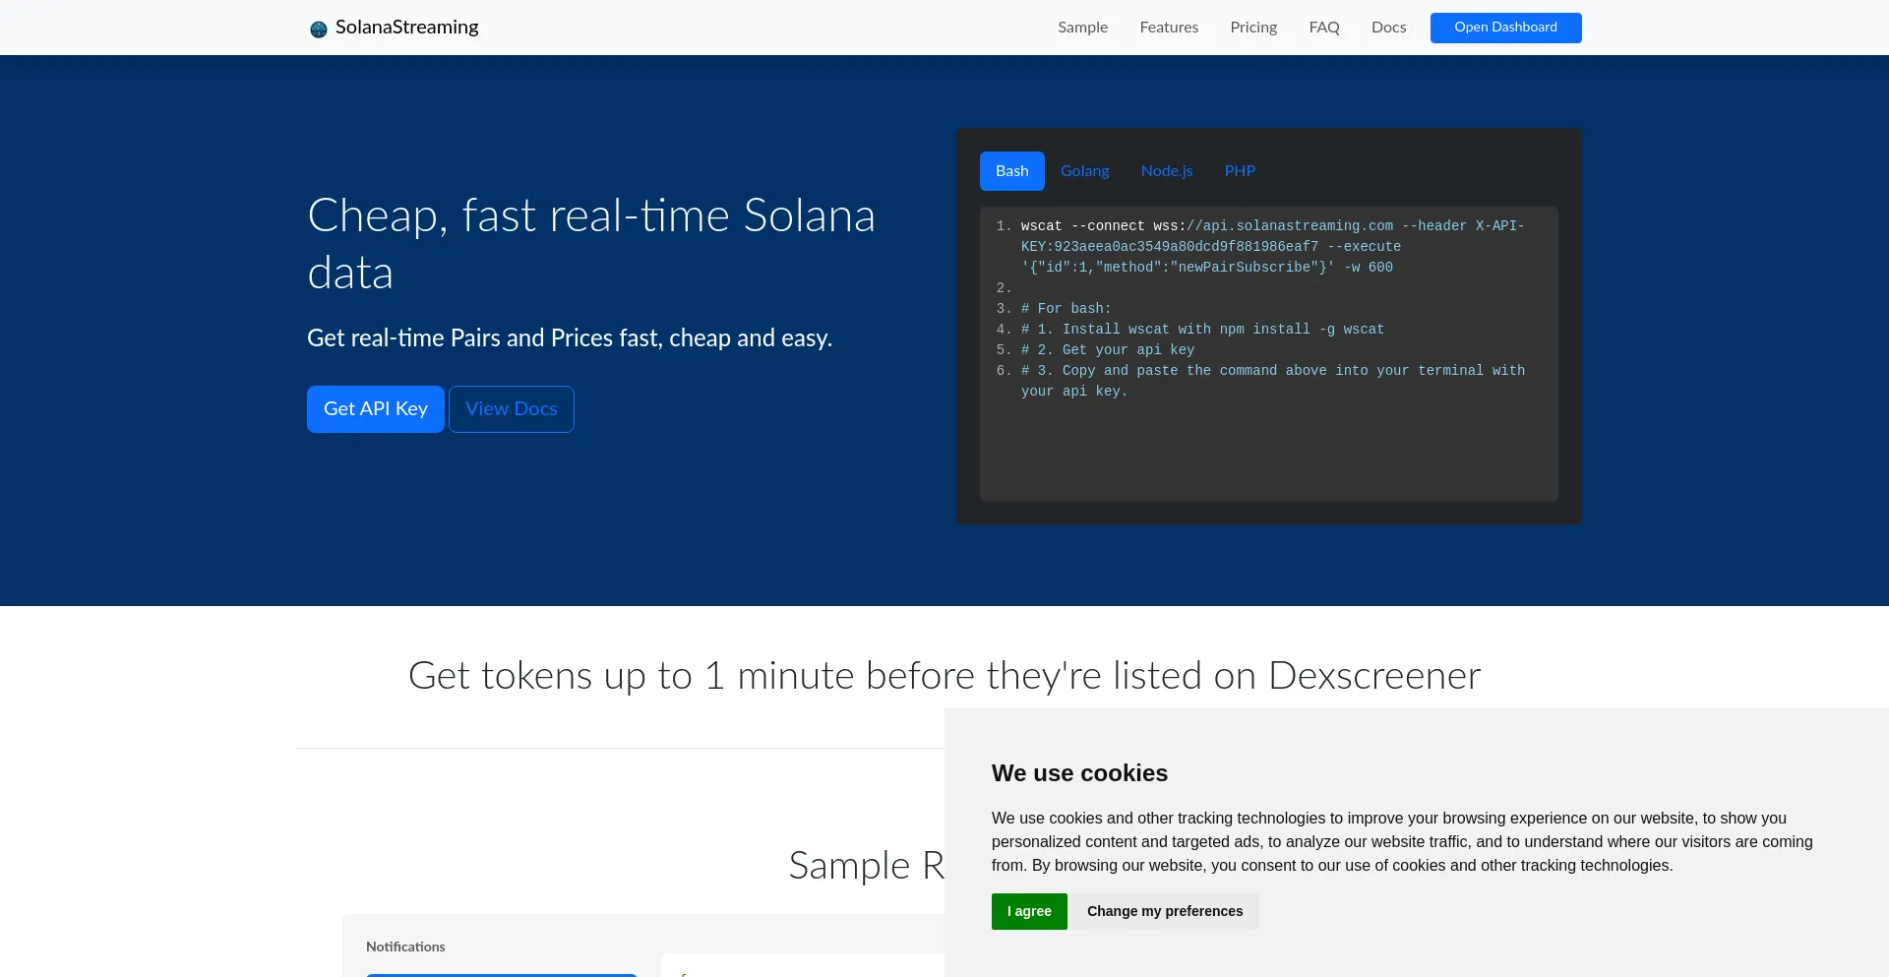The height and width of the screenshot is (977, 1889).
Task: Click the Notifications label
Action: 405,946
